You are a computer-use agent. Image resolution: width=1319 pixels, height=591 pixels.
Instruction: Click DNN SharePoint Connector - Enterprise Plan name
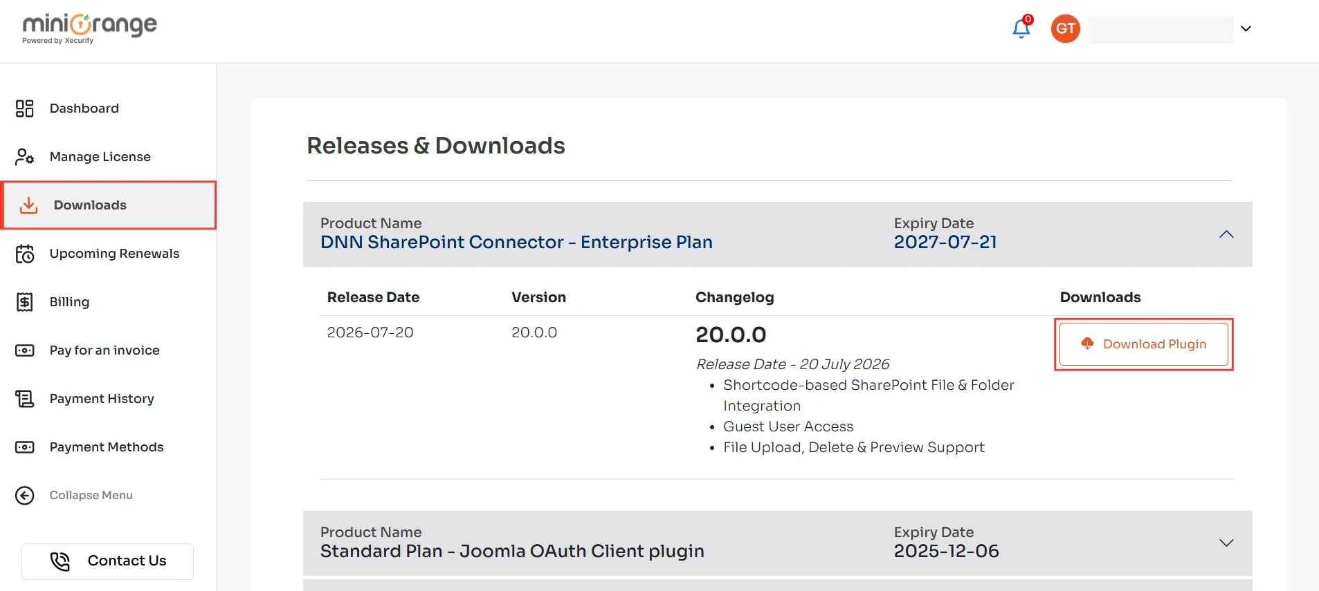(x=516, y=242)
